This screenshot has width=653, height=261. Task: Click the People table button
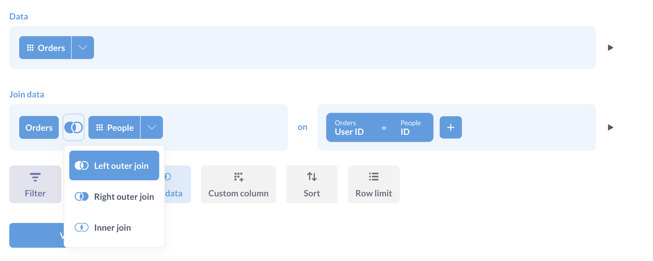click(114, 127)
